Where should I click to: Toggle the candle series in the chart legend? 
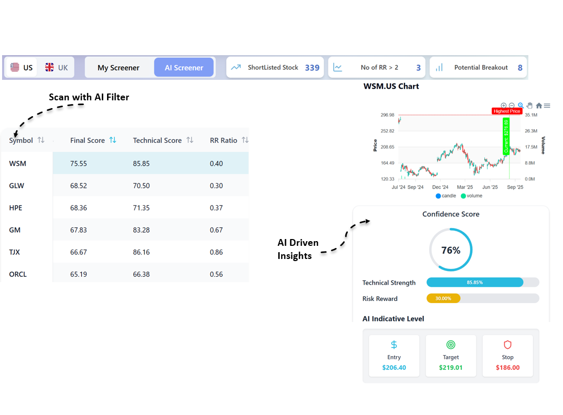click(x=445, y=195)
